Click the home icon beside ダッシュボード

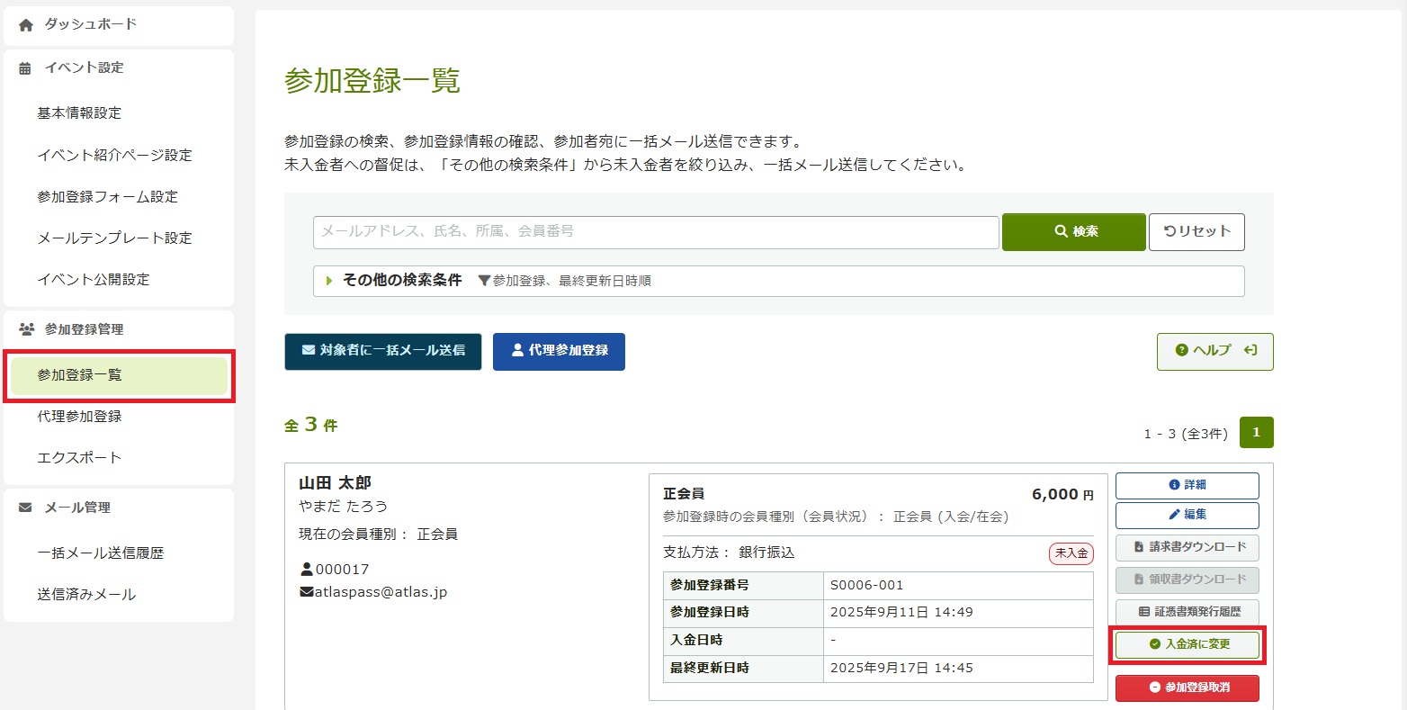click(x=26, y=25)
